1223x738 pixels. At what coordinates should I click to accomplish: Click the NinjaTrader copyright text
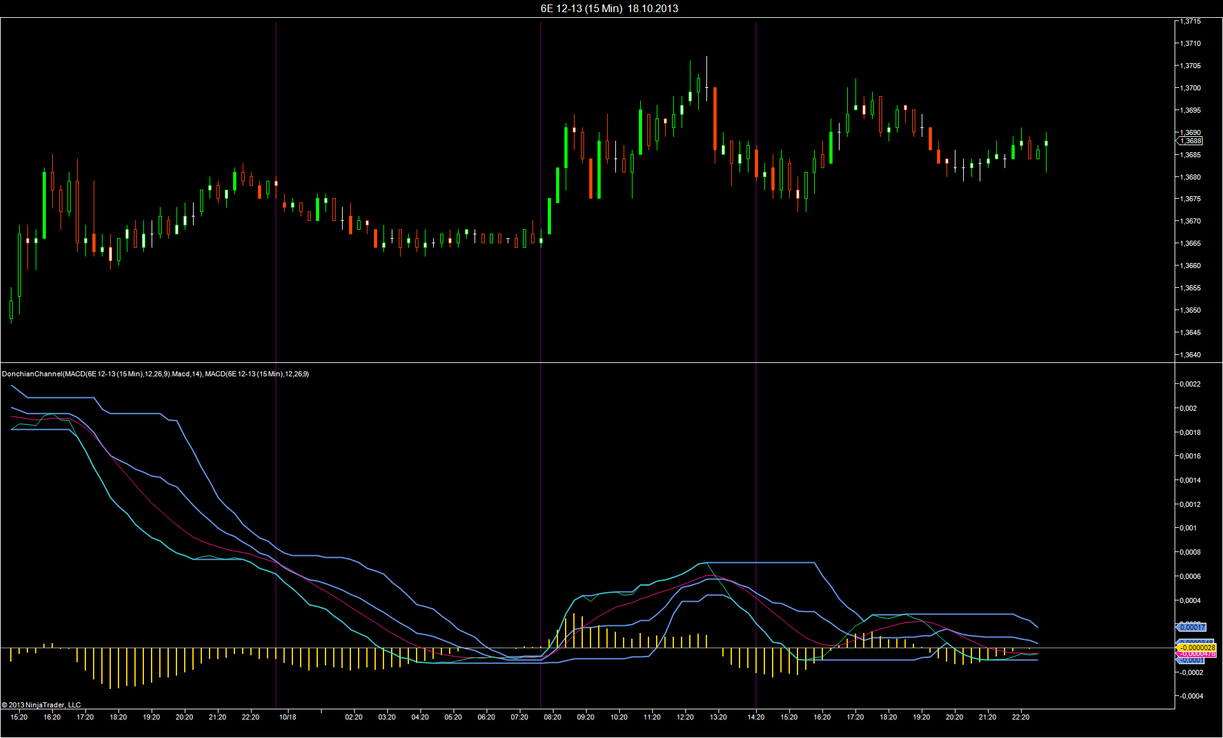tap(41, 705)
